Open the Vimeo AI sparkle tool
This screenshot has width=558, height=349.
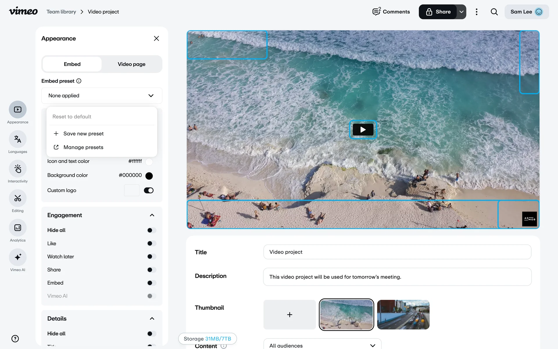click(x=18, y=257)
